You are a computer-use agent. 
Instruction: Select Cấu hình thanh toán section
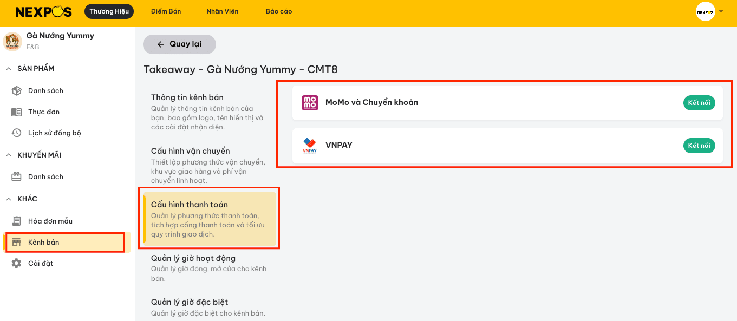pyautogui.click(x=210, y=219)
